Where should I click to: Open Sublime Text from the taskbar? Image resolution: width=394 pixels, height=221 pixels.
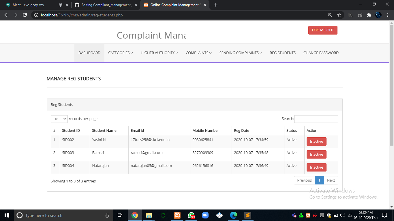[247, 215]
